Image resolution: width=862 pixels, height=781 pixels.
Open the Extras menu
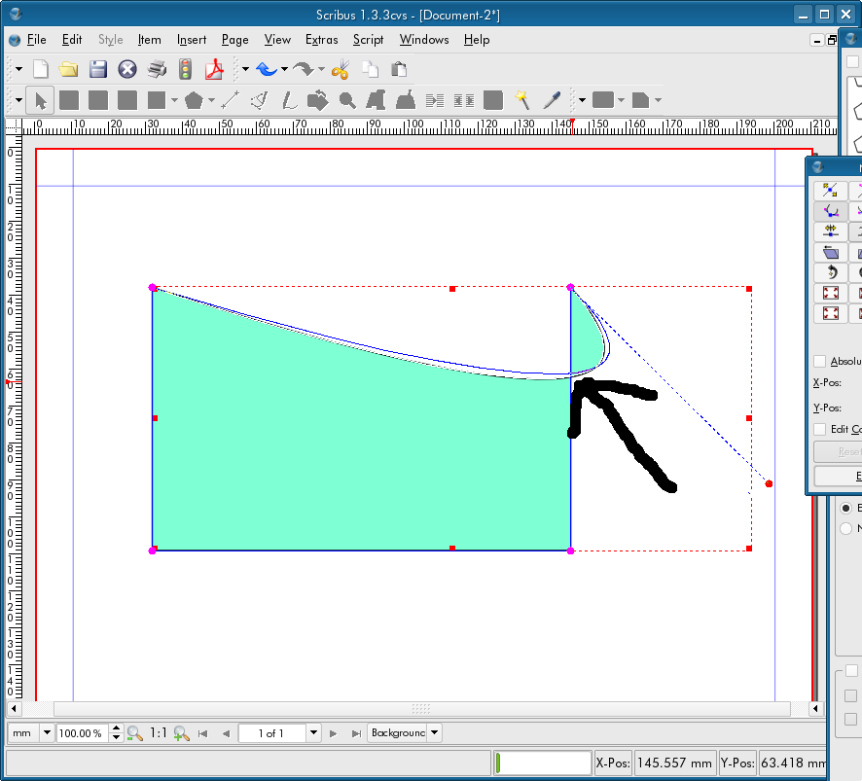[x=321, y=40]
